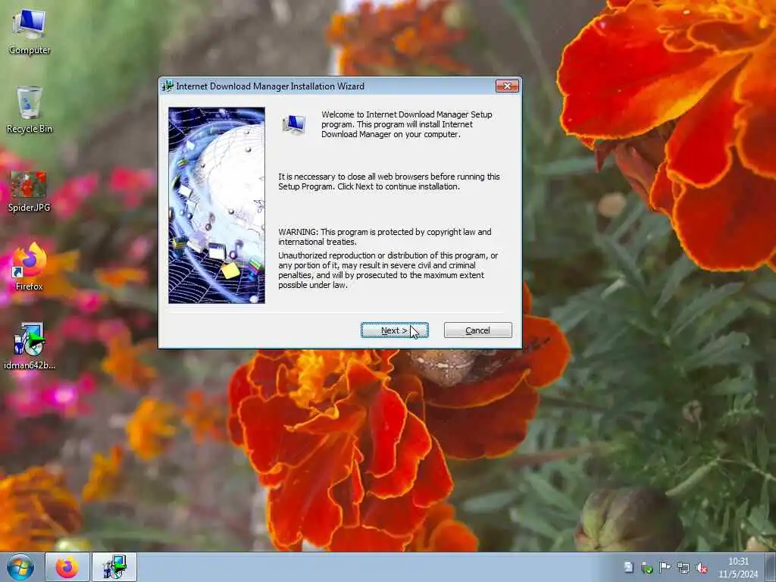Open the Windows Start menu
The height and width of the screenshot is (582, 776).
pos(20,567)
